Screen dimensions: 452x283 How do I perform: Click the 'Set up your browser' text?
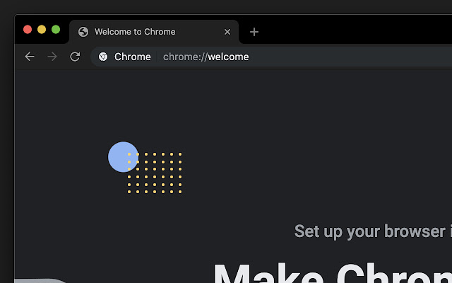370,231
